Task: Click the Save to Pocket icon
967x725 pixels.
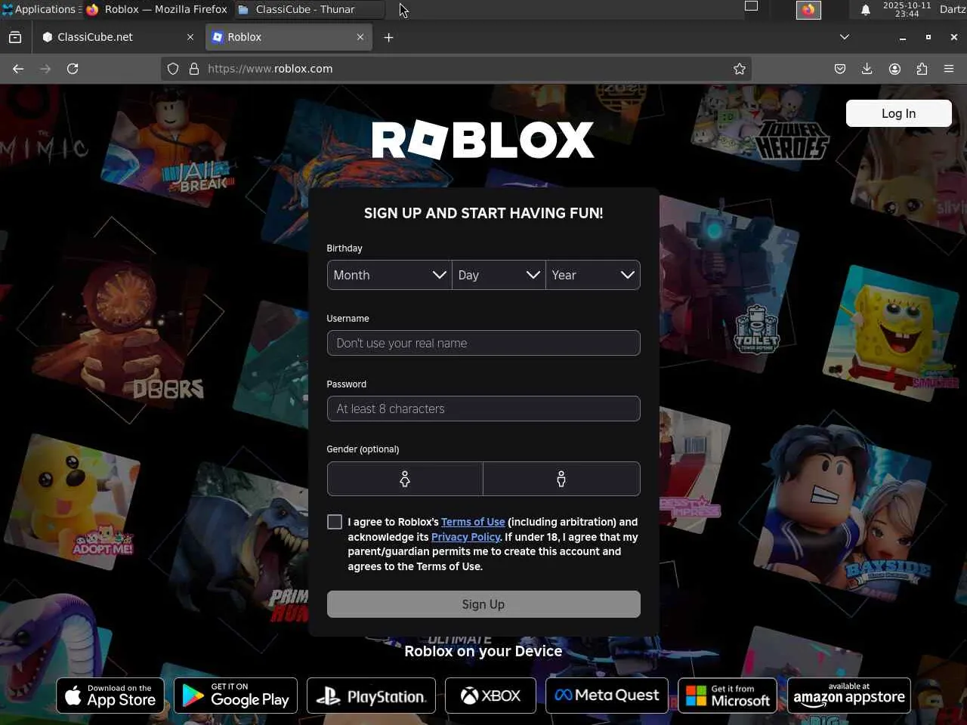Action: (x=840, y=69)
